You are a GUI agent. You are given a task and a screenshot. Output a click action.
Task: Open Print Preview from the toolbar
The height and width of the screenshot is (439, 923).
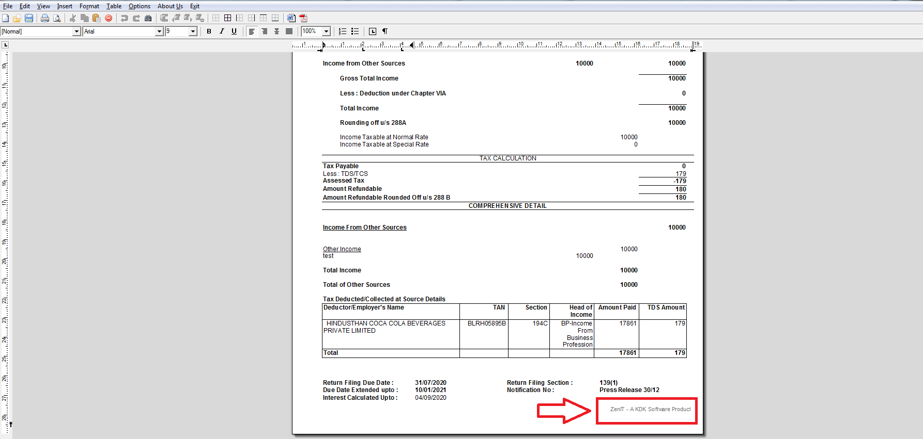(x=57, y=18)
